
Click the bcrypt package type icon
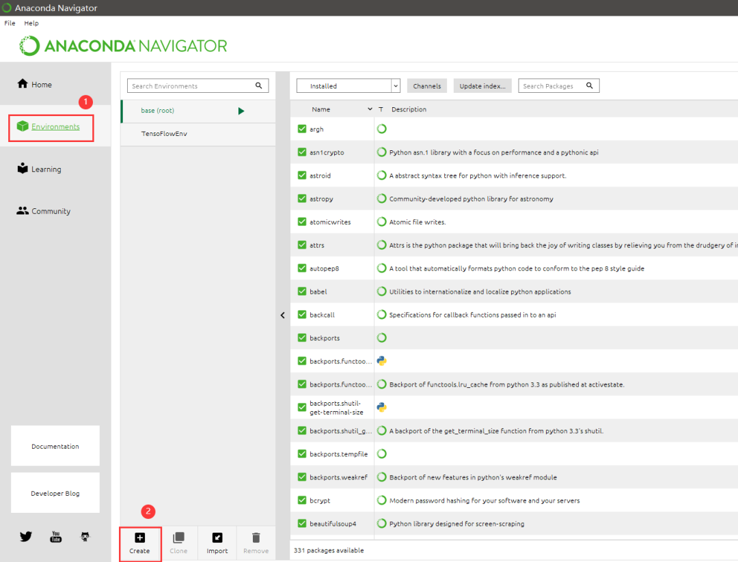[382, 501]
